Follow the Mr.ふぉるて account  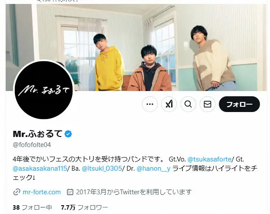click(239, 104)
